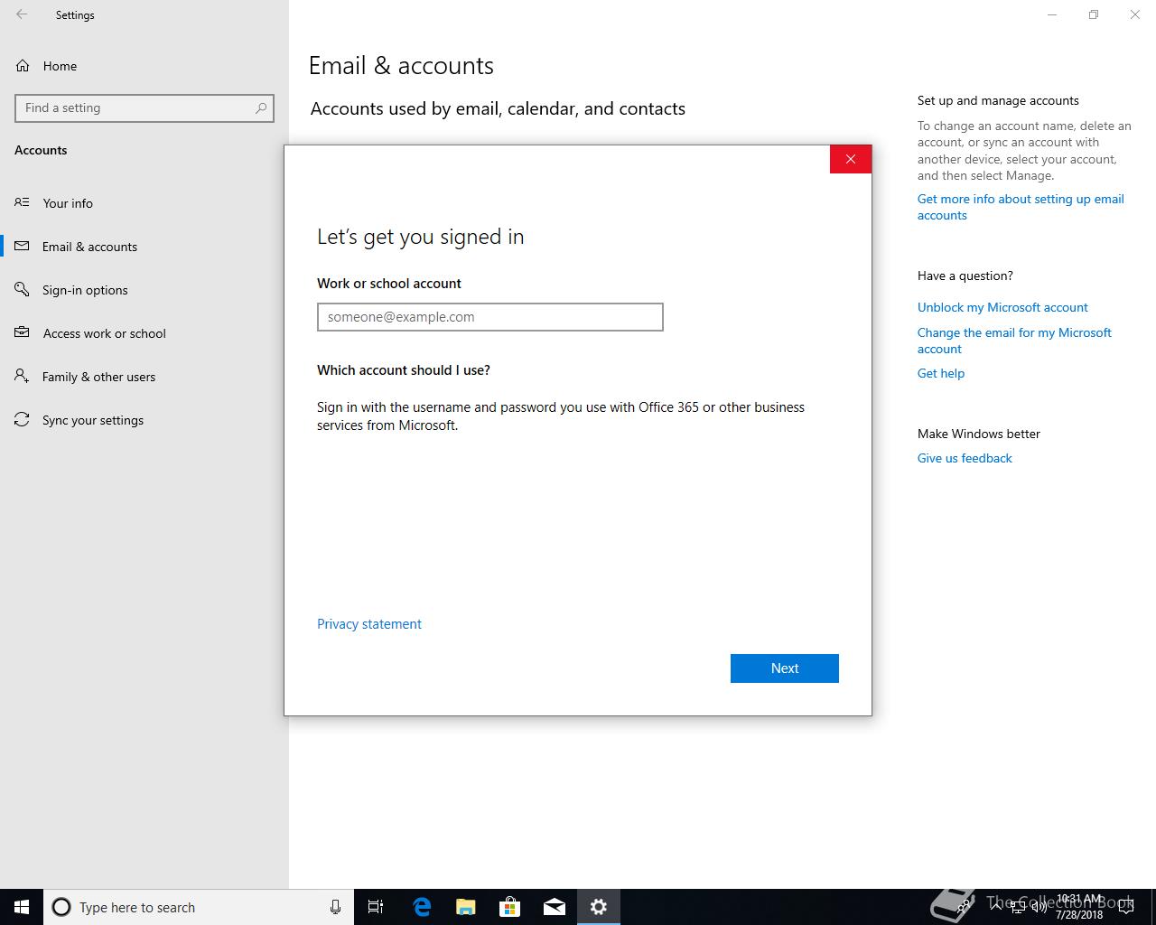Click the Next button
This screenshot has width=1156, height=925.
tap(785, 668)
